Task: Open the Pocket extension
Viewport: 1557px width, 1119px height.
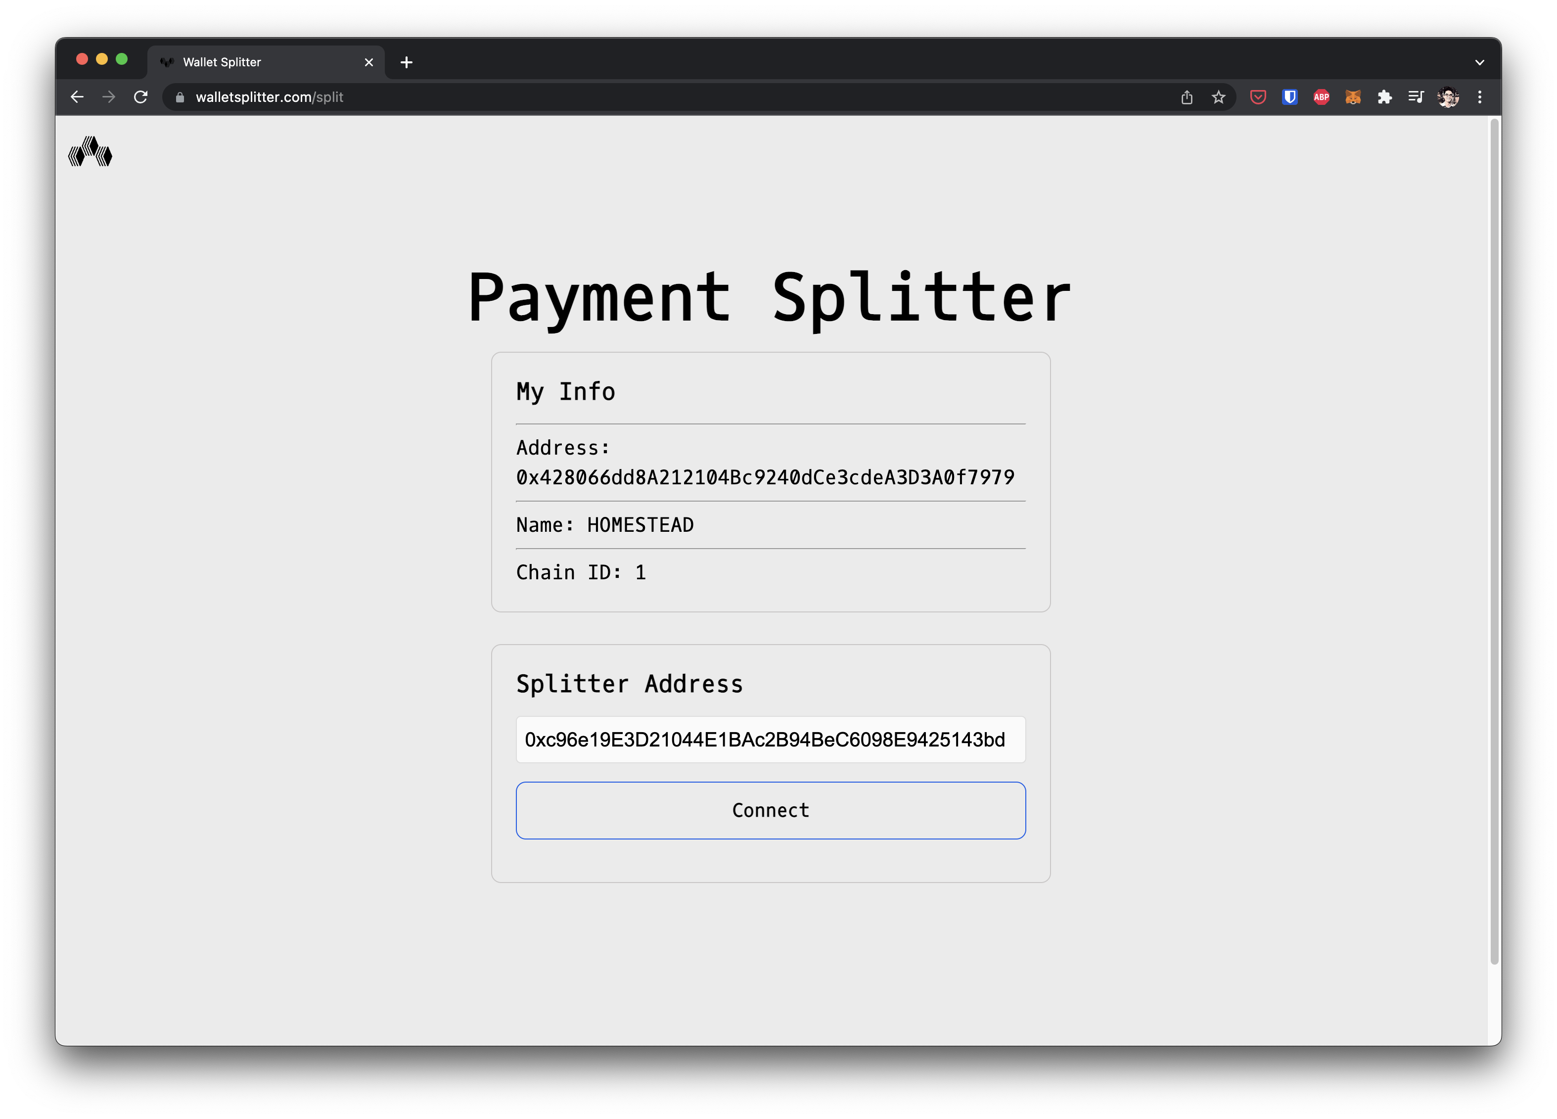Action: 1258,97
